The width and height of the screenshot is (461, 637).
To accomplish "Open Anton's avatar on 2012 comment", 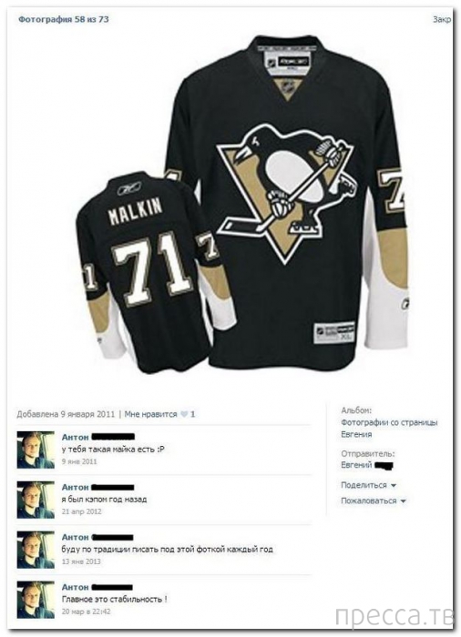I will point(36,500).
